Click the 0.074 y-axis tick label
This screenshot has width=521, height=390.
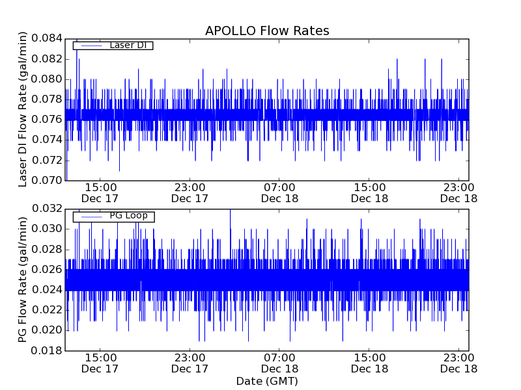(x=47, y=140)
